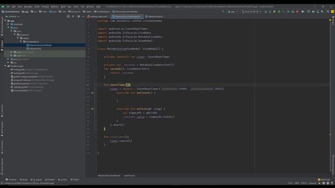Click the UTF-8 encoding status entry
Screen dimensions: 335x188
tap(304, 183)
